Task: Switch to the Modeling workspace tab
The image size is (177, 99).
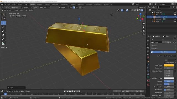Action: [39, 4]
